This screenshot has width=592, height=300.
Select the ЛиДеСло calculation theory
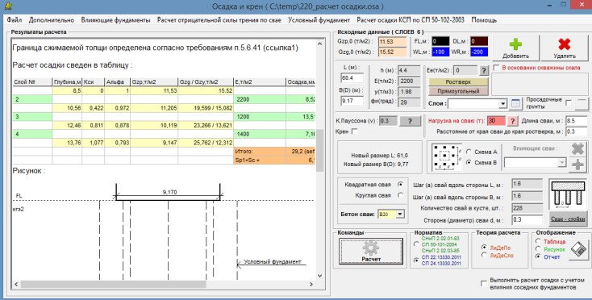(484, 255)
